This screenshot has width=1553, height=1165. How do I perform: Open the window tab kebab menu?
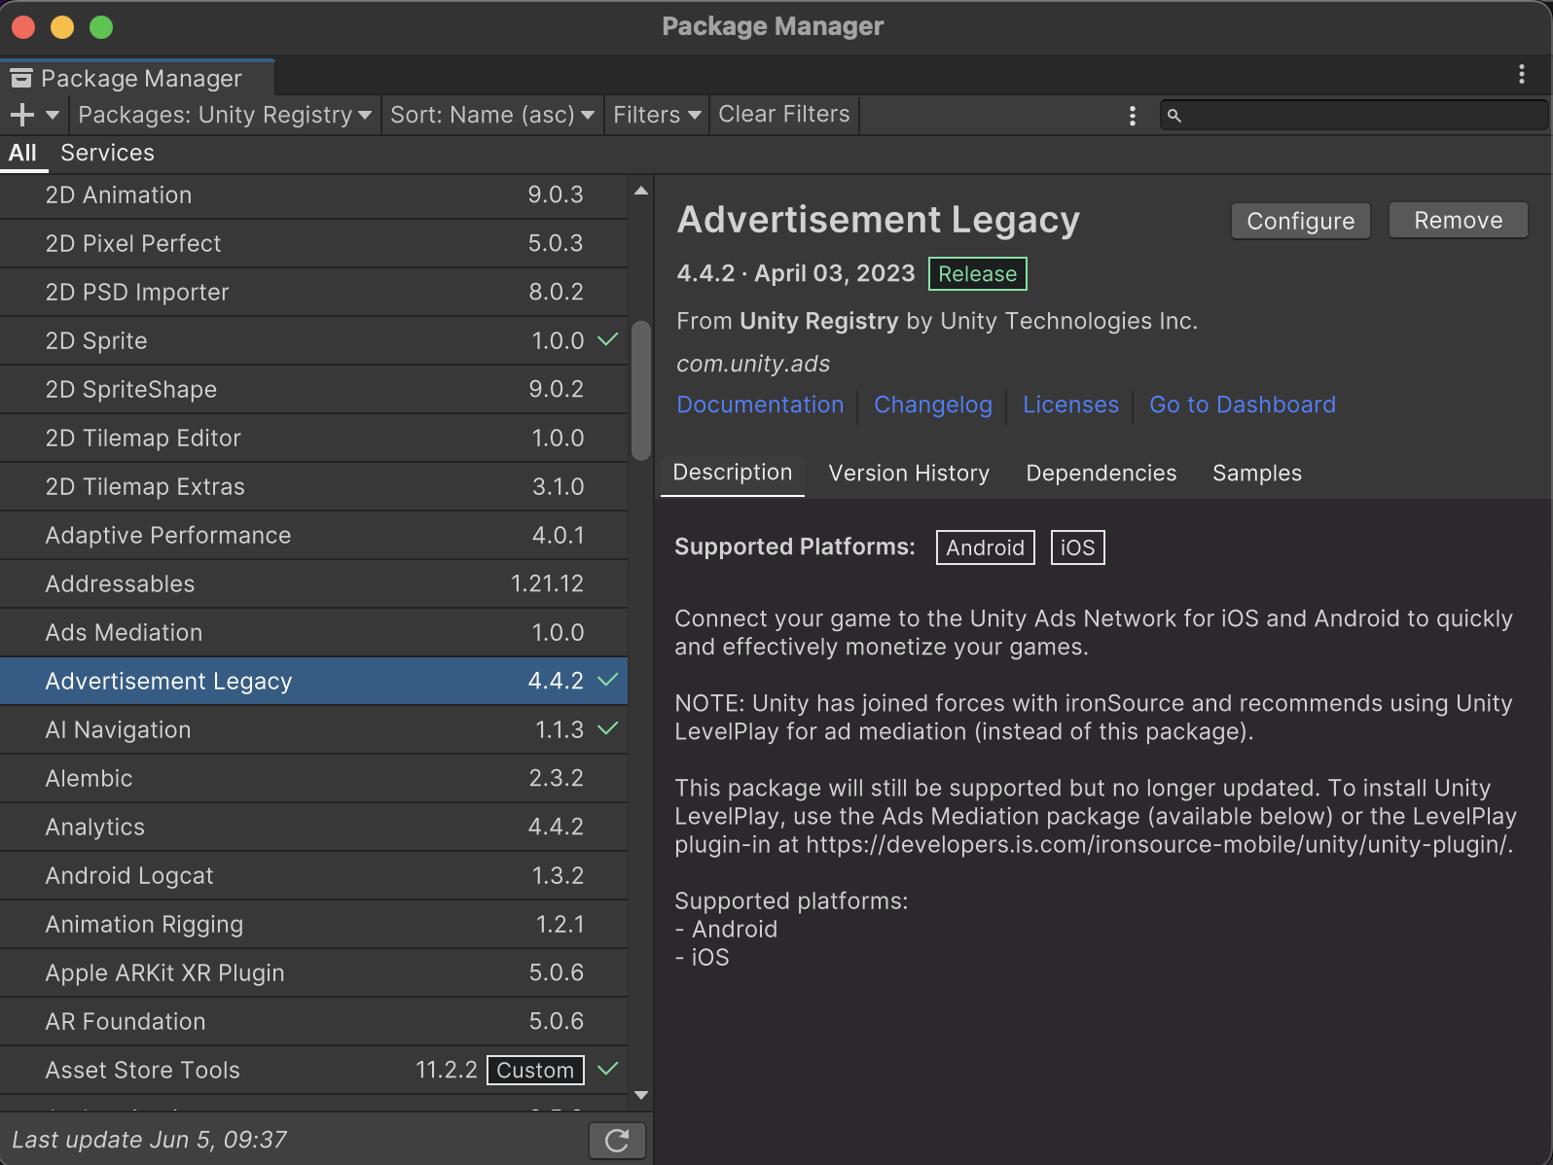1522,75
